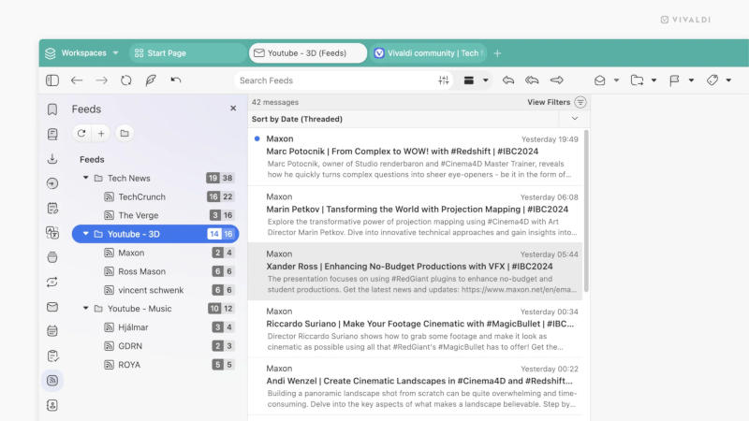Image resolution: width=749 pixels, height=421 pixels.
Task: Open the Sort by Date dropdown
Action: pyautogui.click(x=574, y=119)
